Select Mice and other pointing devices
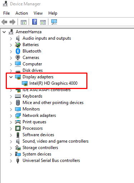This screenshot has width=134, height=183. pos(53,103)
